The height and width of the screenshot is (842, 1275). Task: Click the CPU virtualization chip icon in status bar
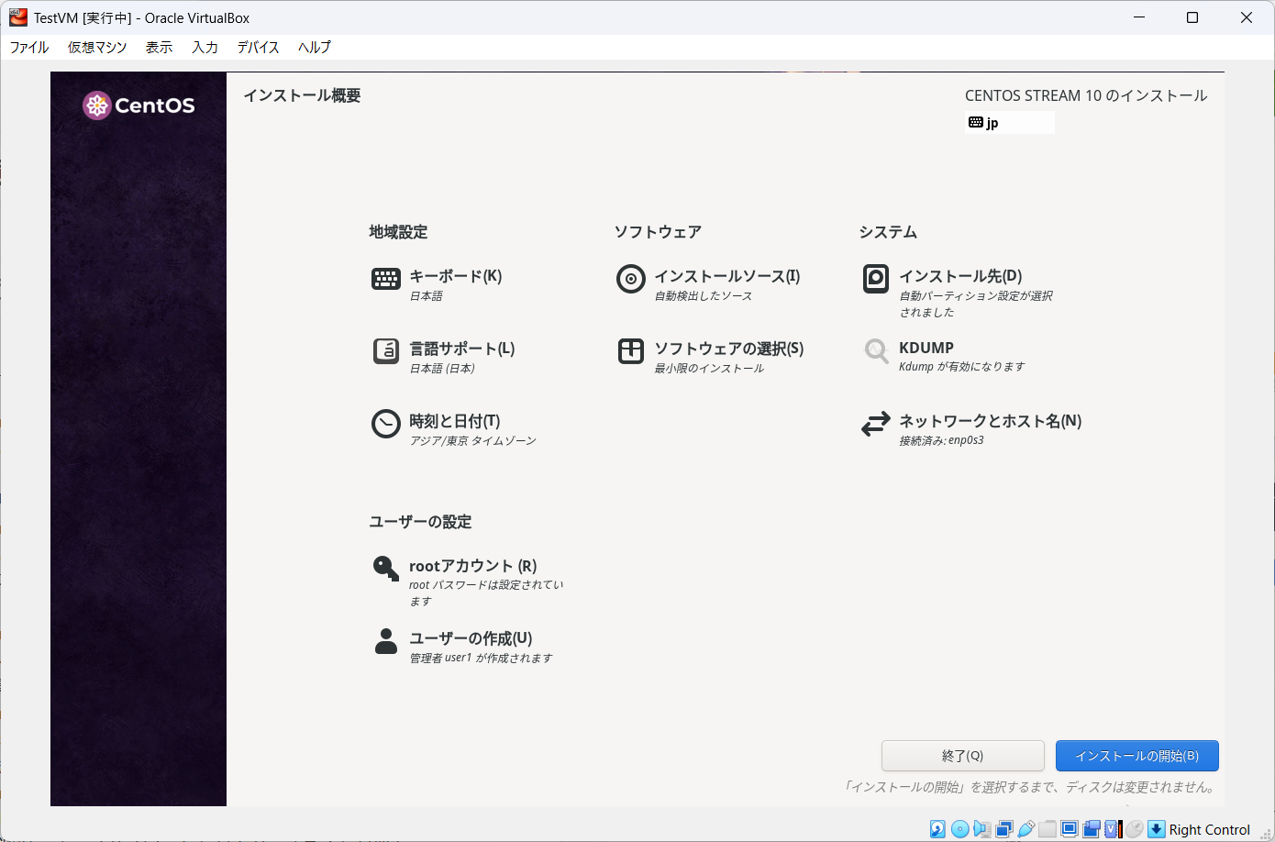coord(1114,829)
